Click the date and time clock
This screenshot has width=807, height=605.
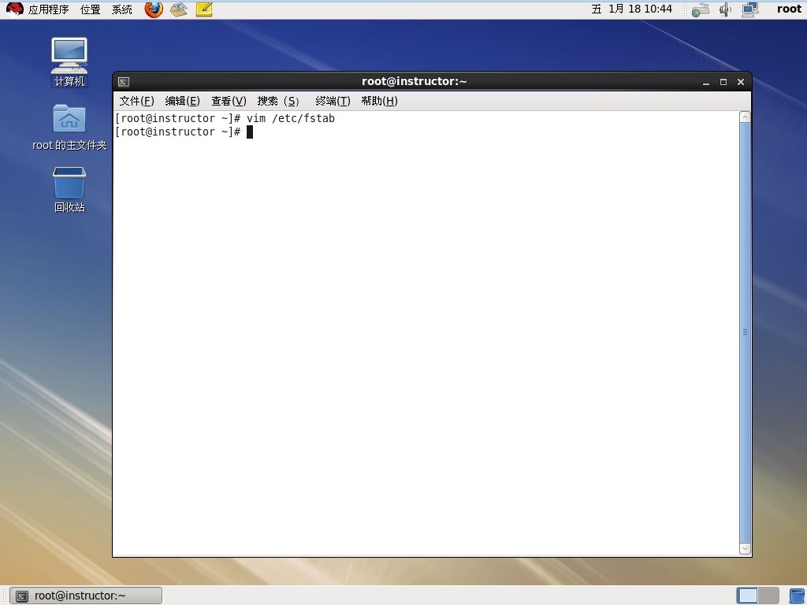click(632, 9)
